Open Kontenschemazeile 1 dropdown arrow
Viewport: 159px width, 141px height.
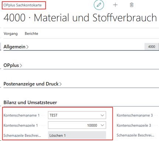(x=102, y=125)
